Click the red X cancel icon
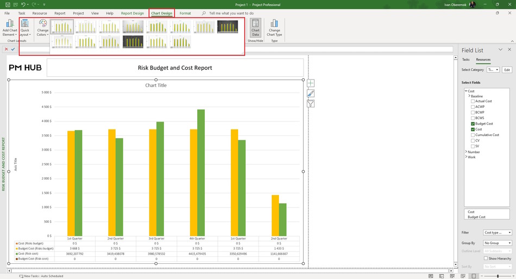The height and width of the screenshot is (279, 516). tap(7, 49)
